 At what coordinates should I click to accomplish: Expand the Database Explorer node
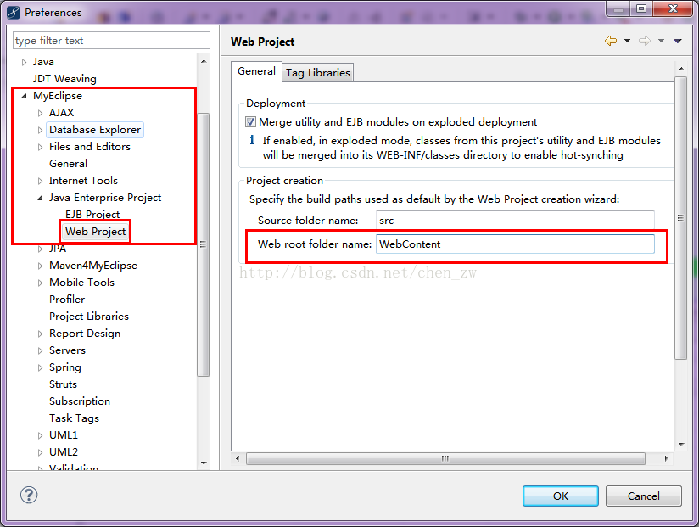coord(40,130)
